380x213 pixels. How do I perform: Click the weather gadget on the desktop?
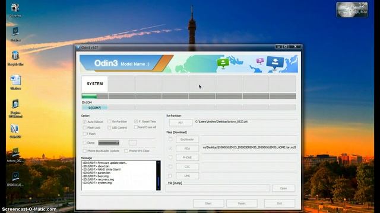point(352,10)
